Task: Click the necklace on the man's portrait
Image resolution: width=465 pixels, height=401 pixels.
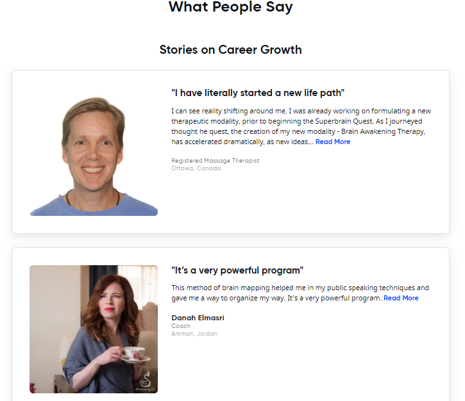Action: click(x=93, y=198)
